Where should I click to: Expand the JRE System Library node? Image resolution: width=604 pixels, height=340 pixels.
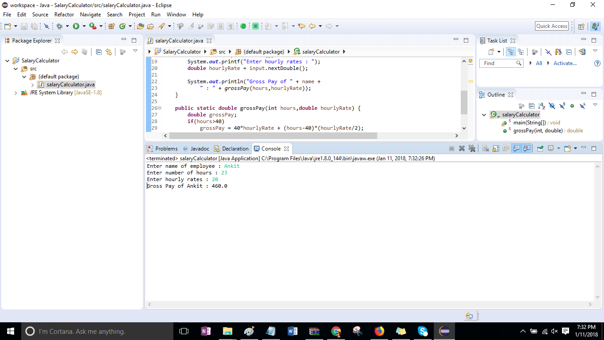tap(15, 93)
